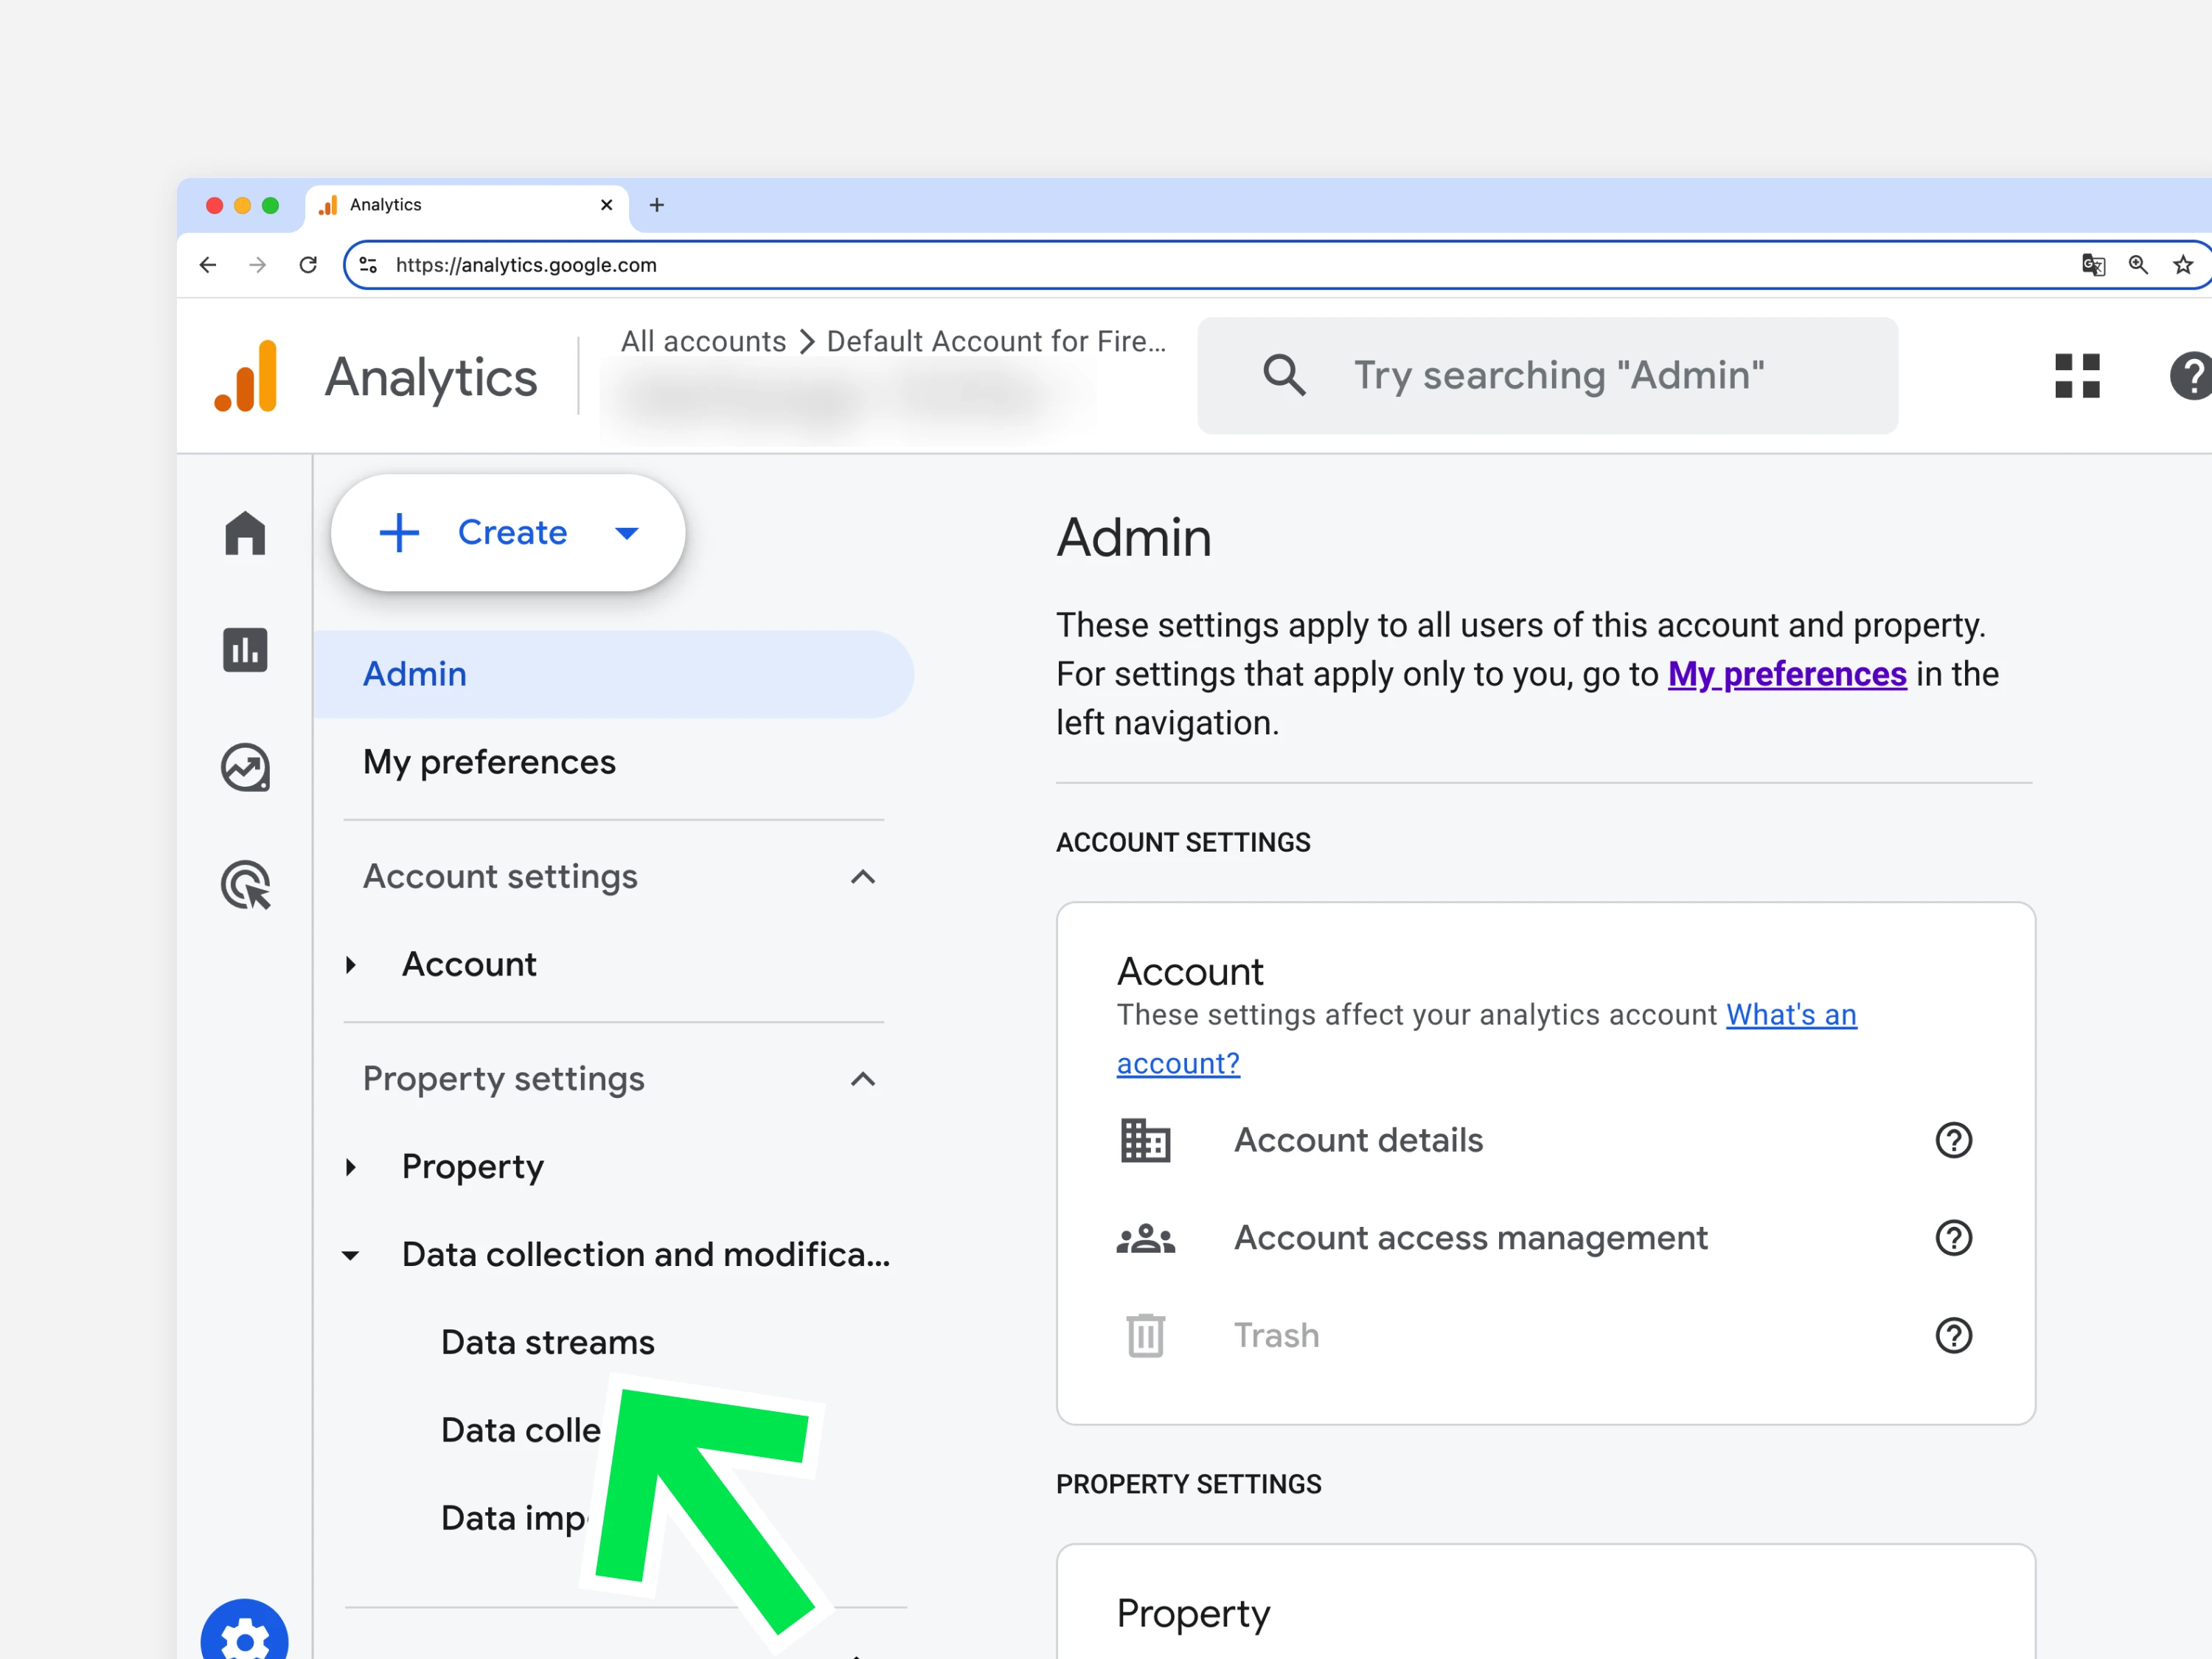The image size is (2212, 1659).
Task: Open the Explore icon in sidebar
Action: 245,768
